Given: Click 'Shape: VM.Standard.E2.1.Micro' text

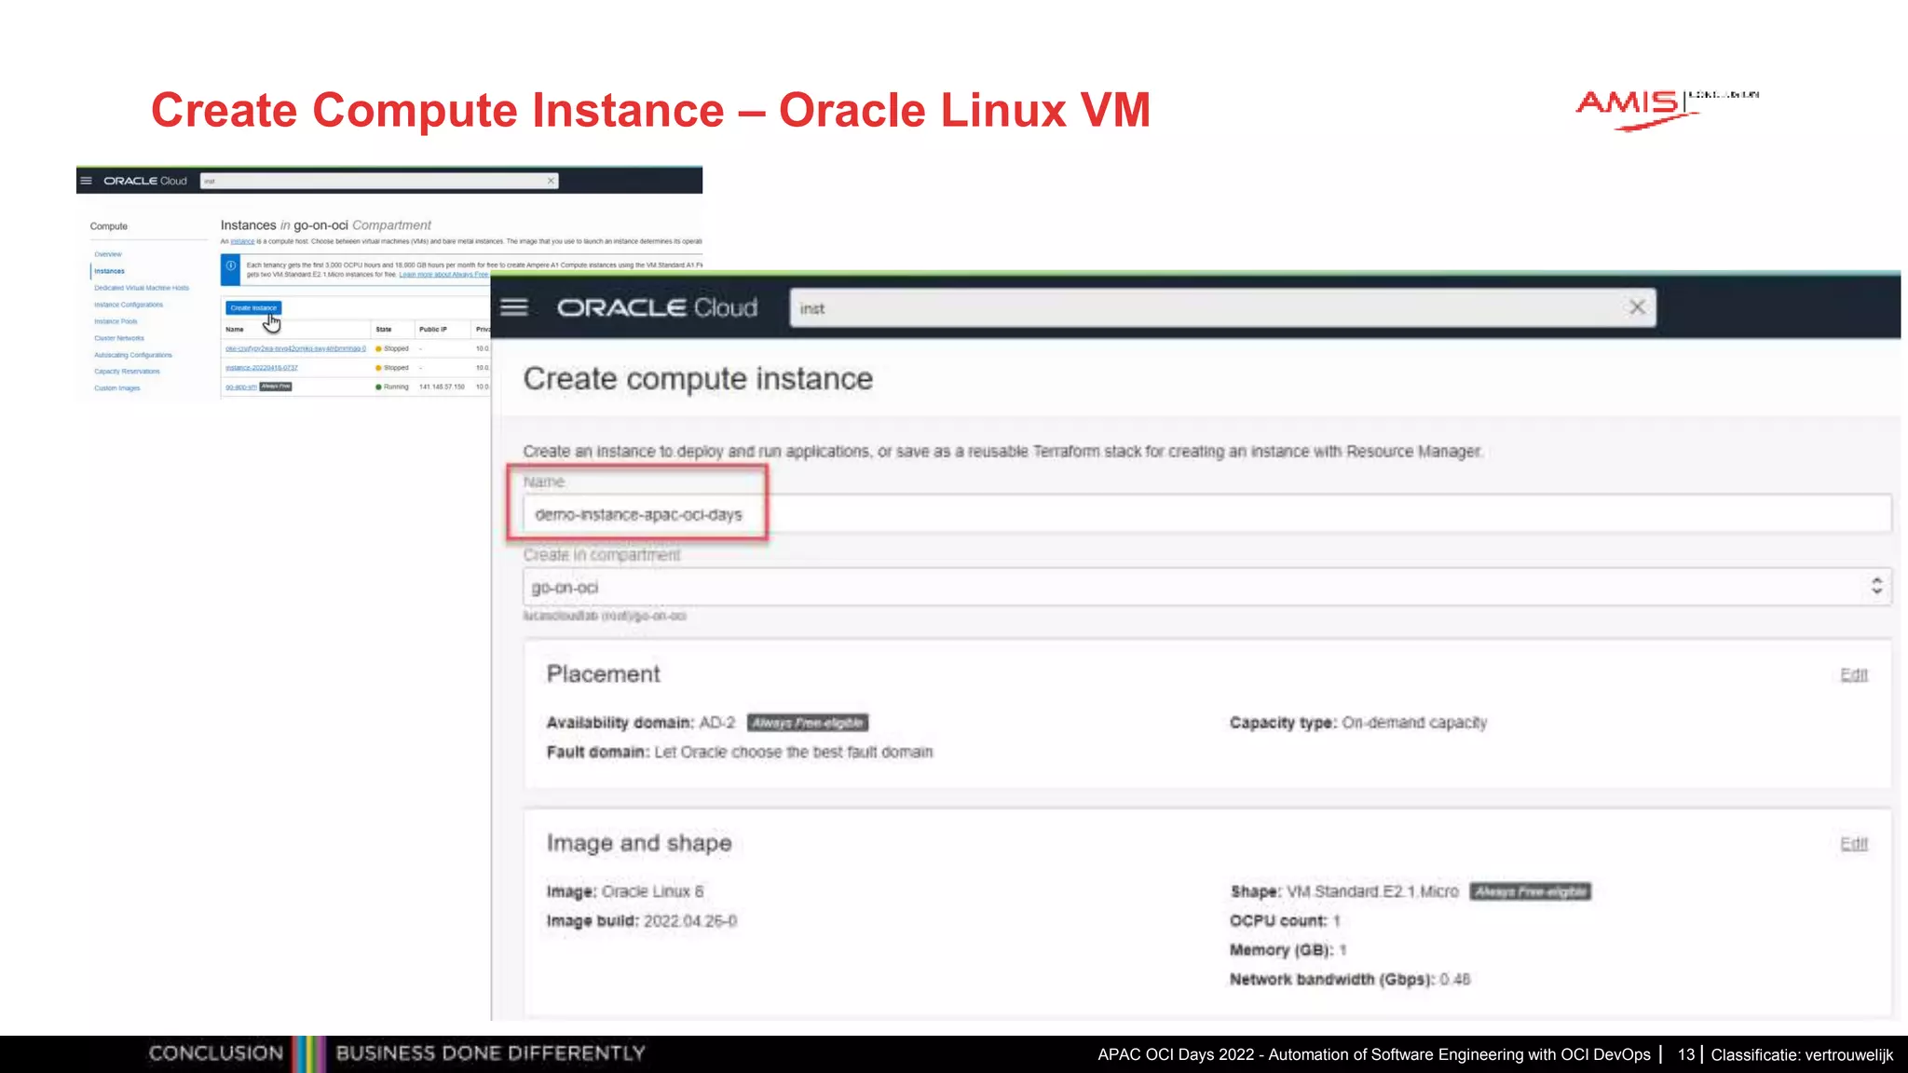Looking at the screenshot, I should (x=1344, y=891).
